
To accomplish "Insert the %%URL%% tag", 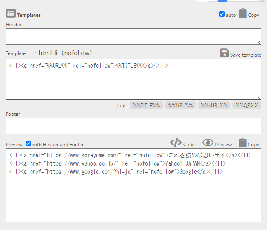I will 180,106.
